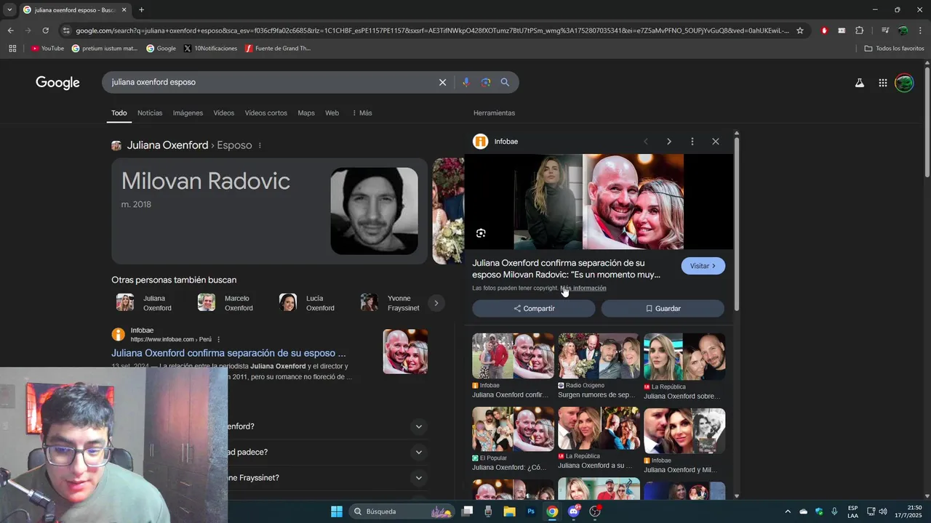Switch to Chrome in the taskbar

(552, 511)
